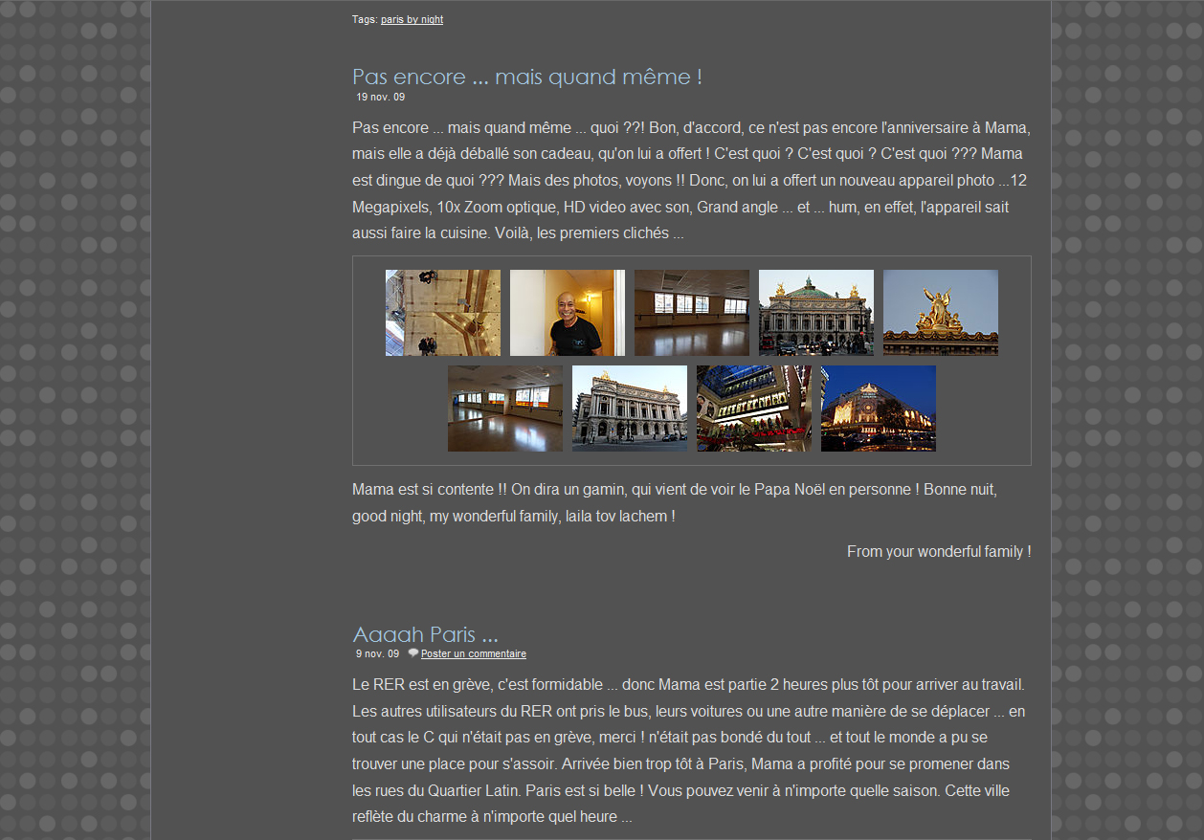This screenshot has height=840, width=1204.
Task: Open the mirrored ceiling reflection photo thumbnail
Action: (x=442, y=313)
